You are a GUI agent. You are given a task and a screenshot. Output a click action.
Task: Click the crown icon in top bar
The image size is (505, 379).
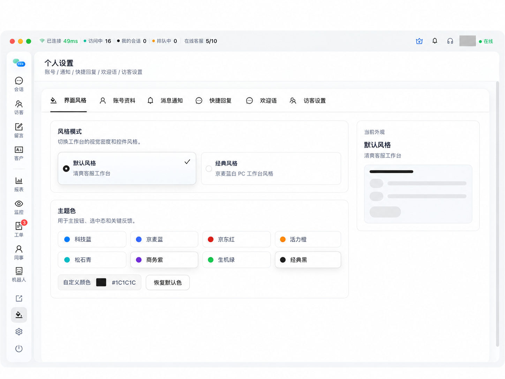click(x=419, y=41)
